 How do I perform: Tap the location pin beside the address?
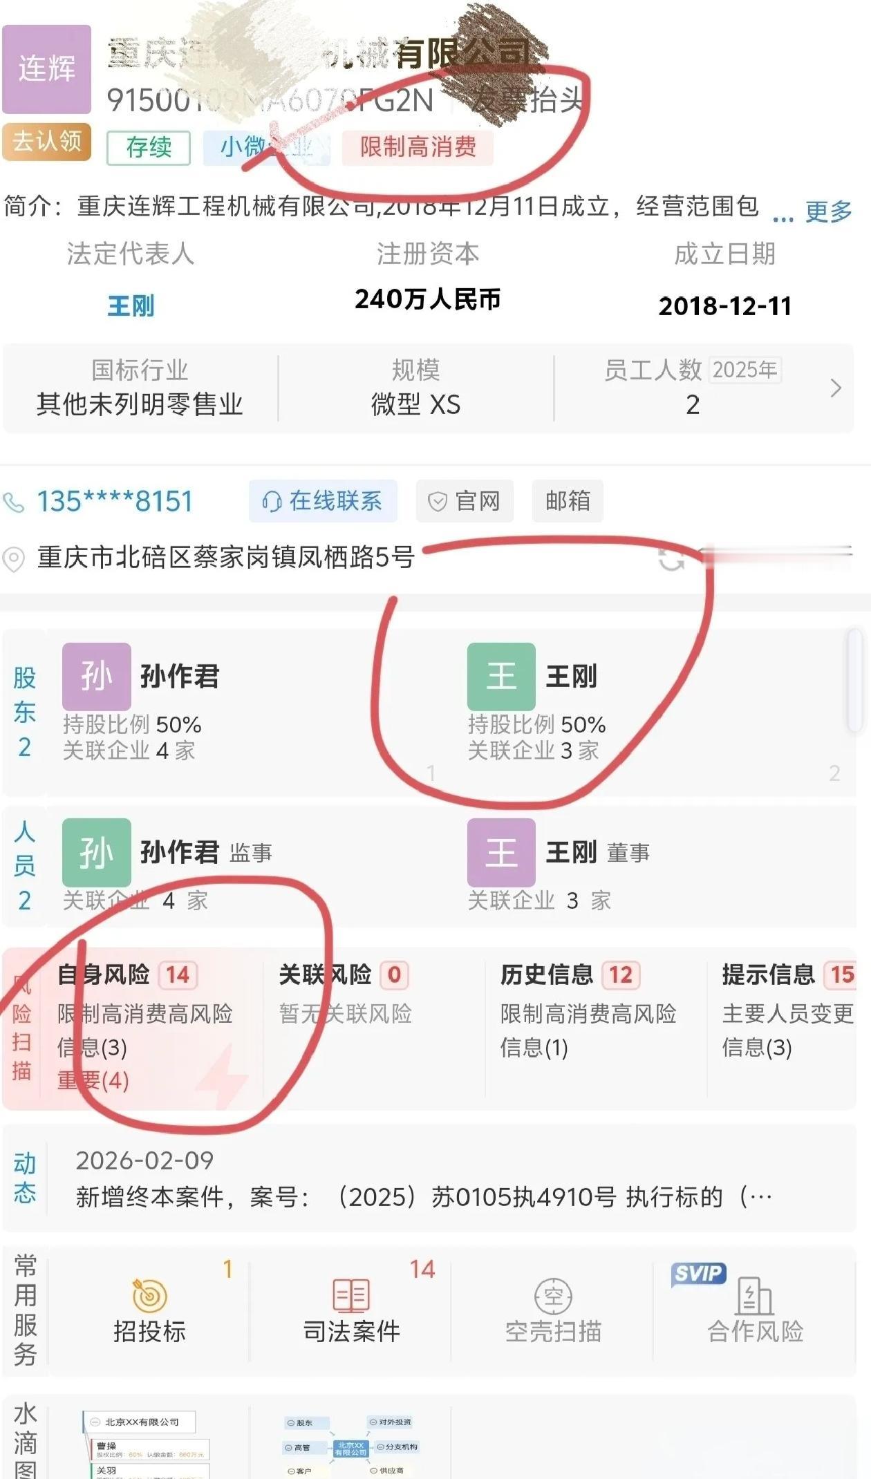tap(14, 558)
